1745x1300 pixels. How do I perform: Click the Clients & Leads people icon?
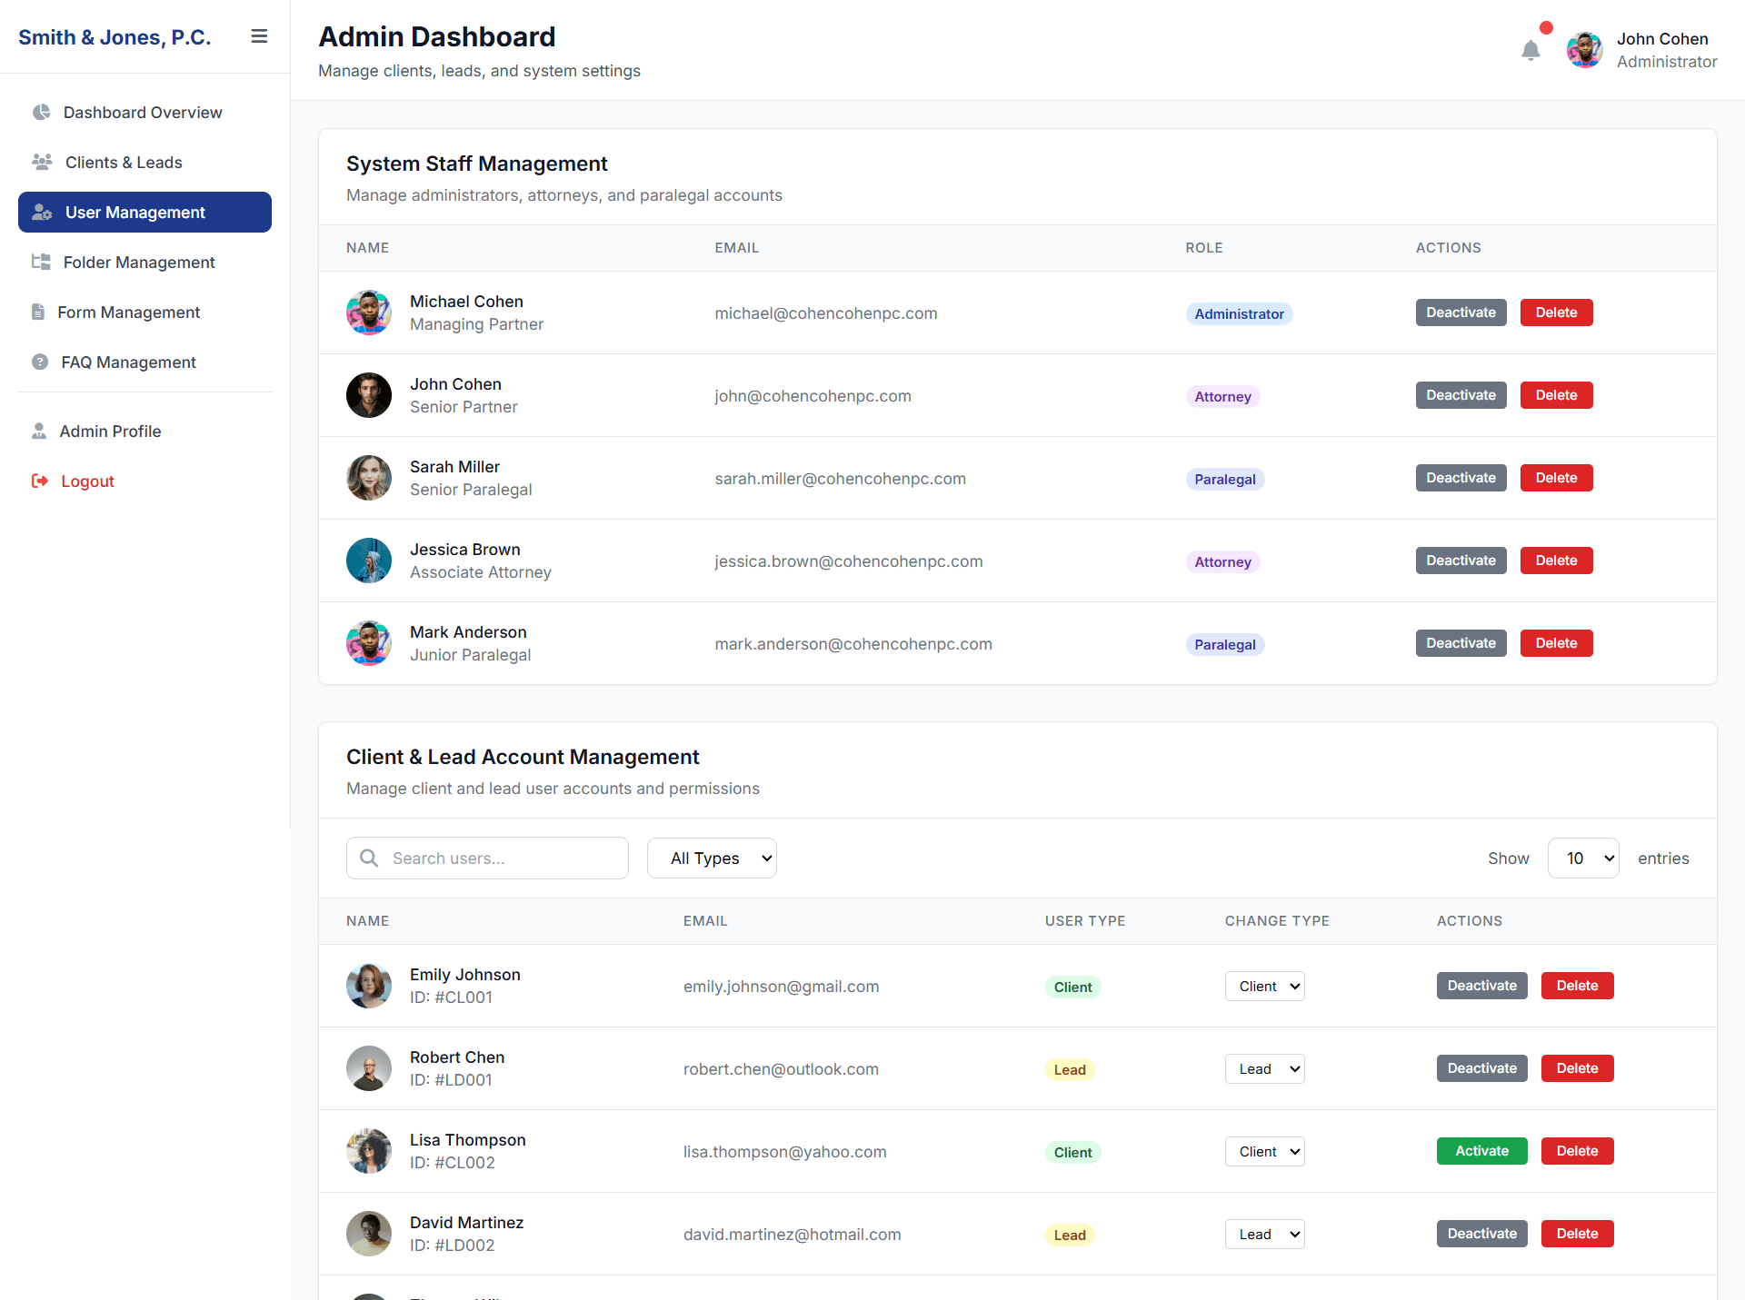click(42, 162)
